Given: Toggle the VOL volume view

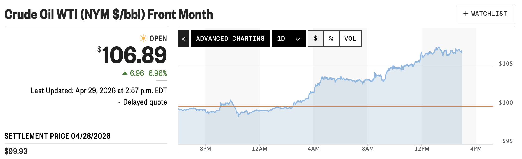Looking at the screenshot, I should click(x=350, y=39).
